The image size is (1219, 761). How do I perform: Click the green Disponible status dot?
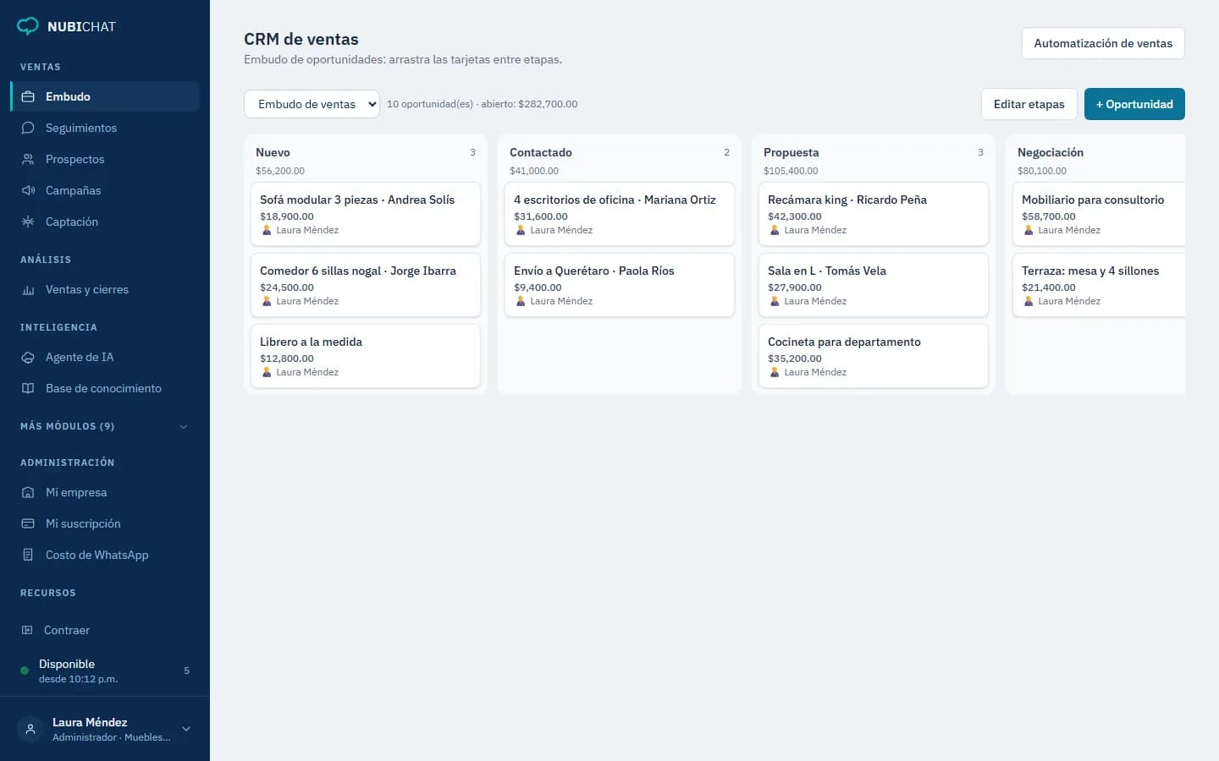25,671
